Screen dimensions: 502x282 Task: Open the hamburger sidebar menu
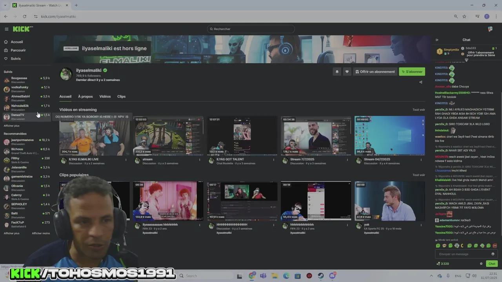[6, 29]
